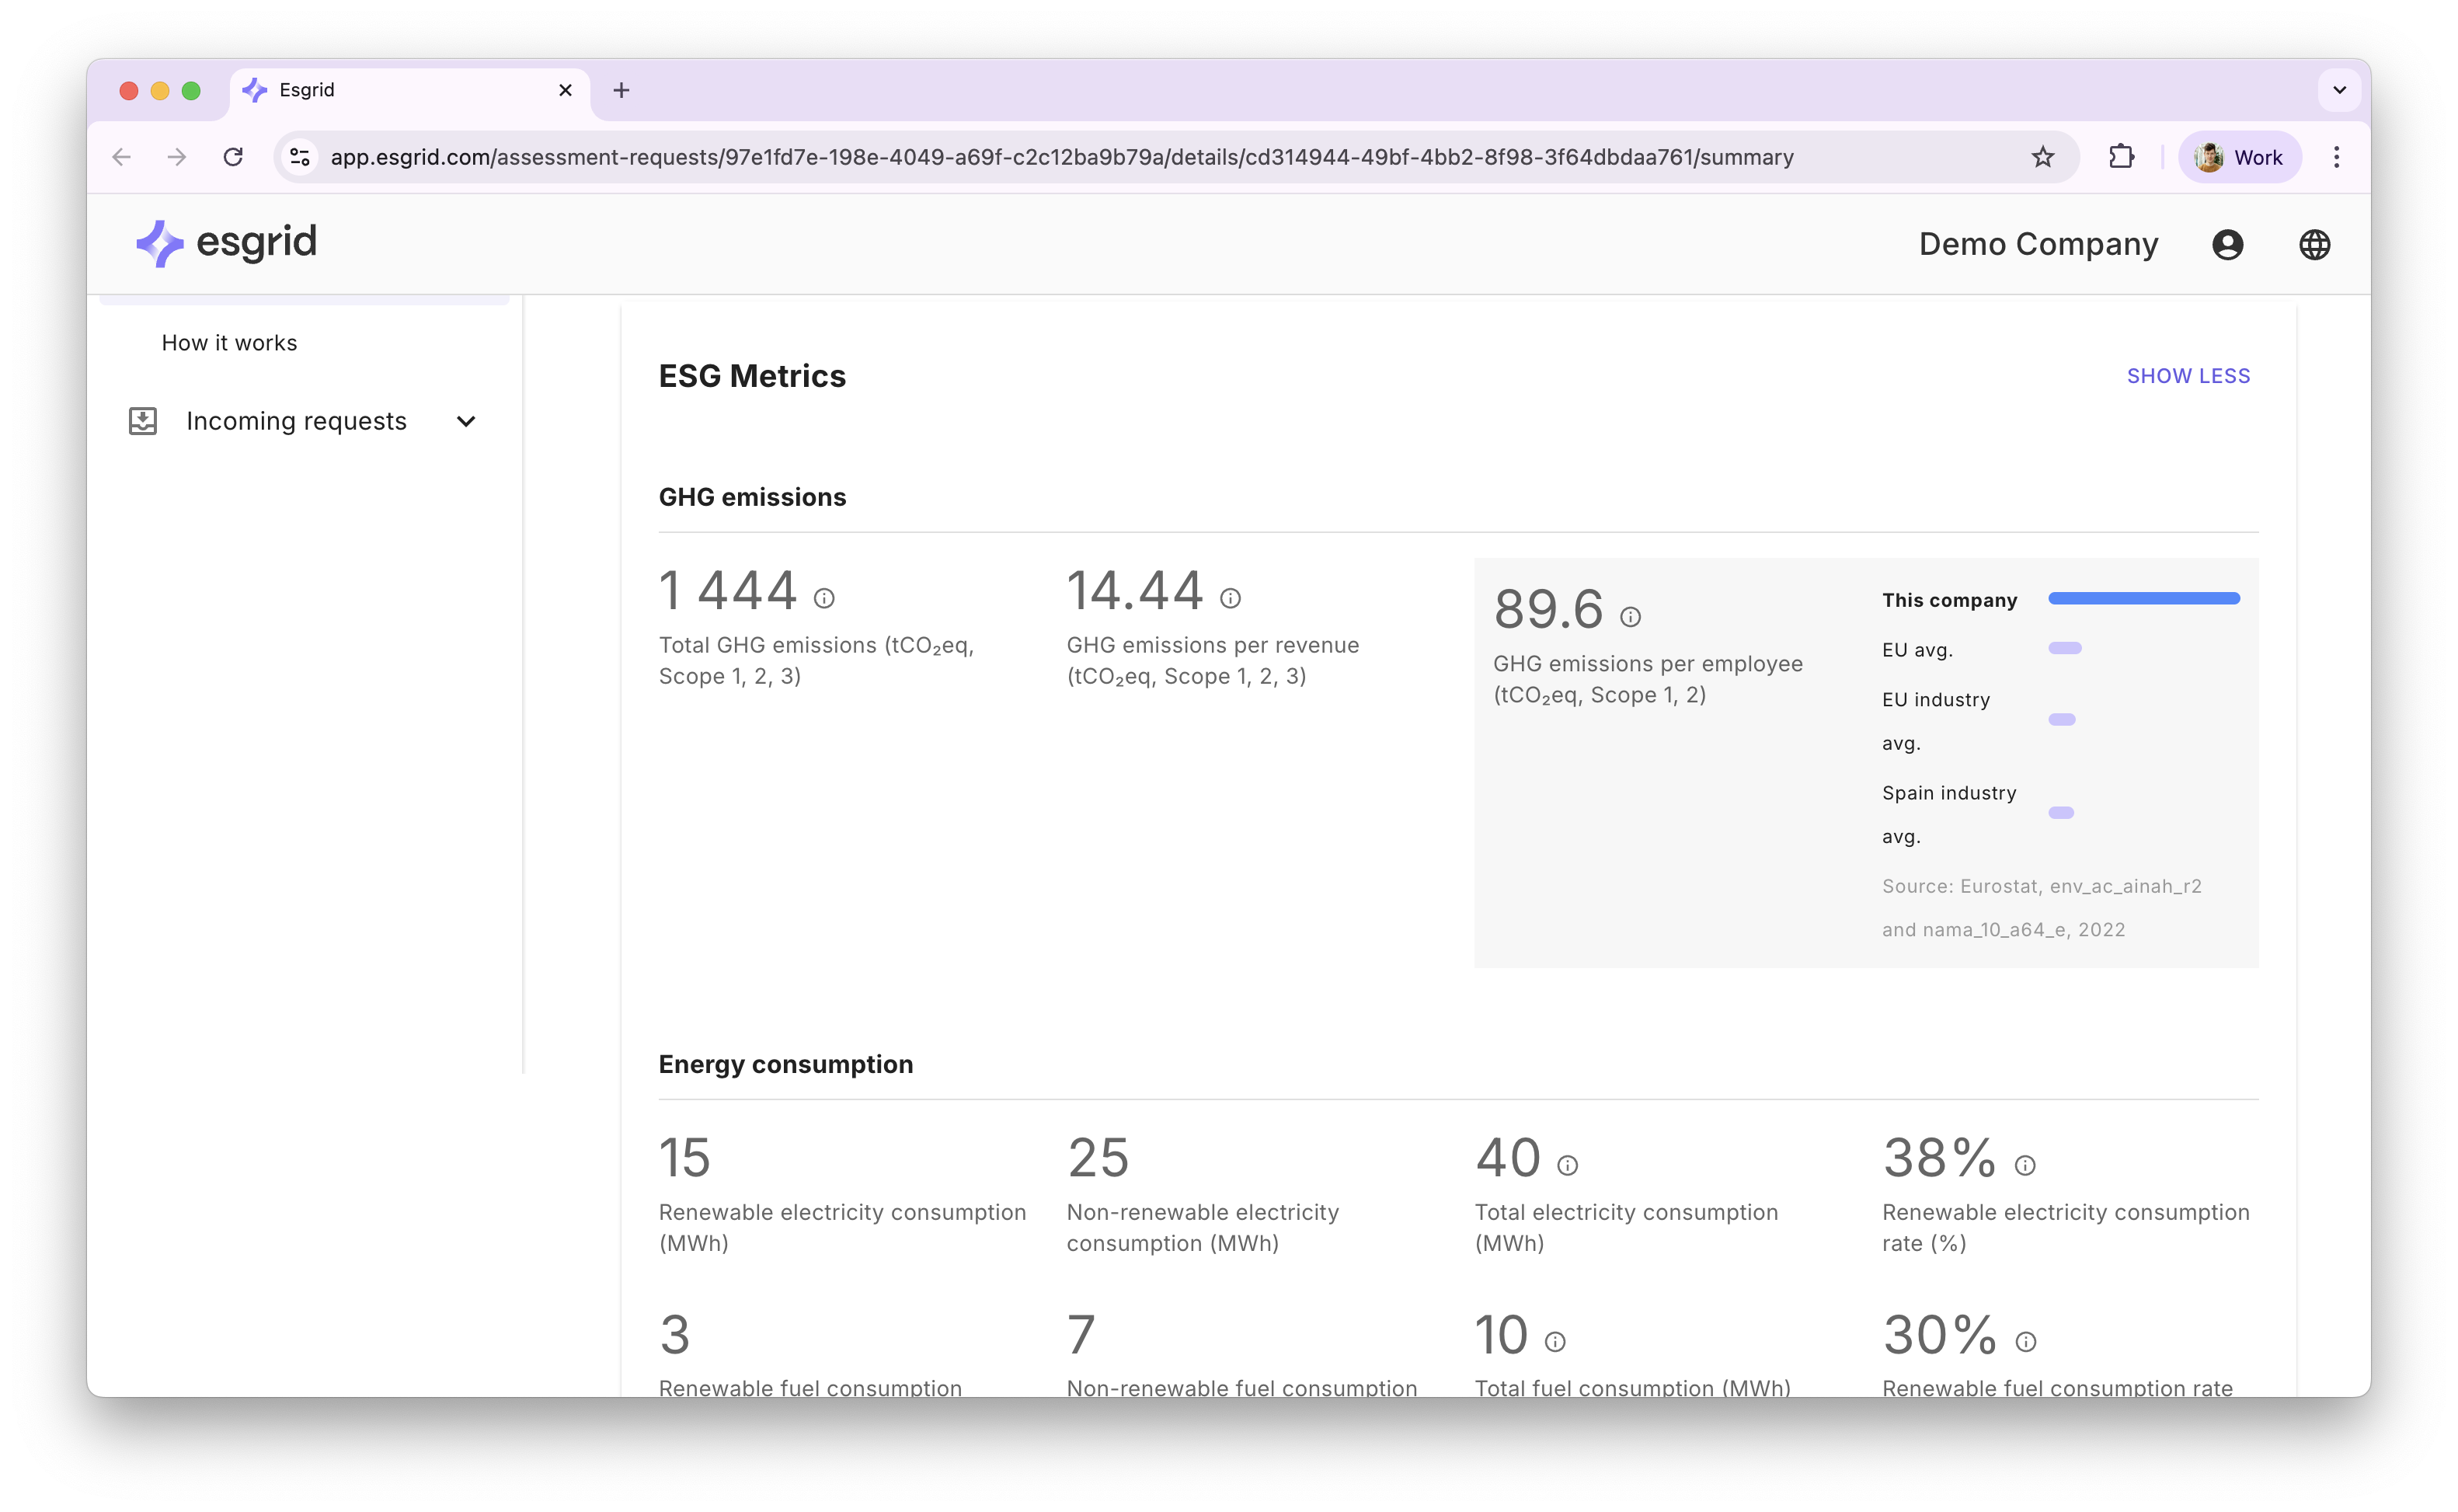Click SHOW LESS to collapse ESG Metrics
Image resolution: width=2458 pixels, height=1512 pixels.
tap(2188, 375)
